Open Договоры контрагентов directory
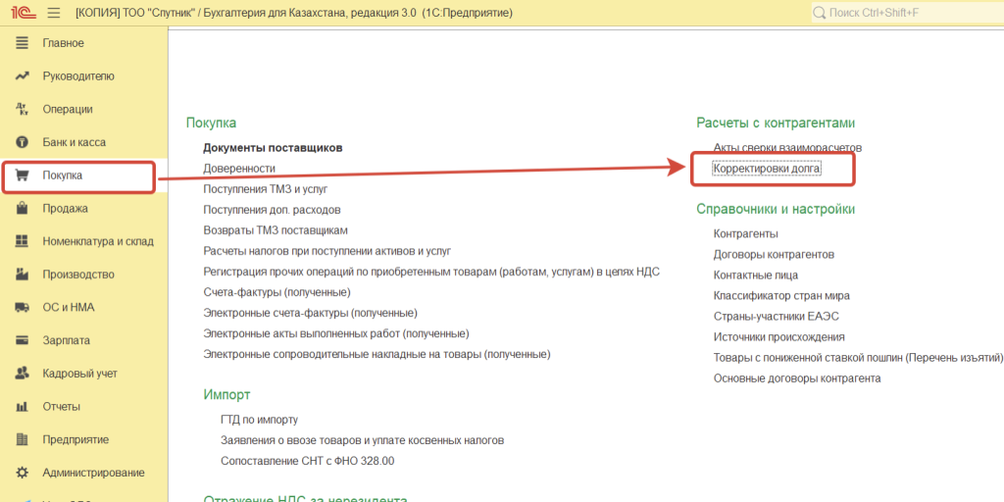The height and width of the screenshot is (502, 1004). (774, 254)
